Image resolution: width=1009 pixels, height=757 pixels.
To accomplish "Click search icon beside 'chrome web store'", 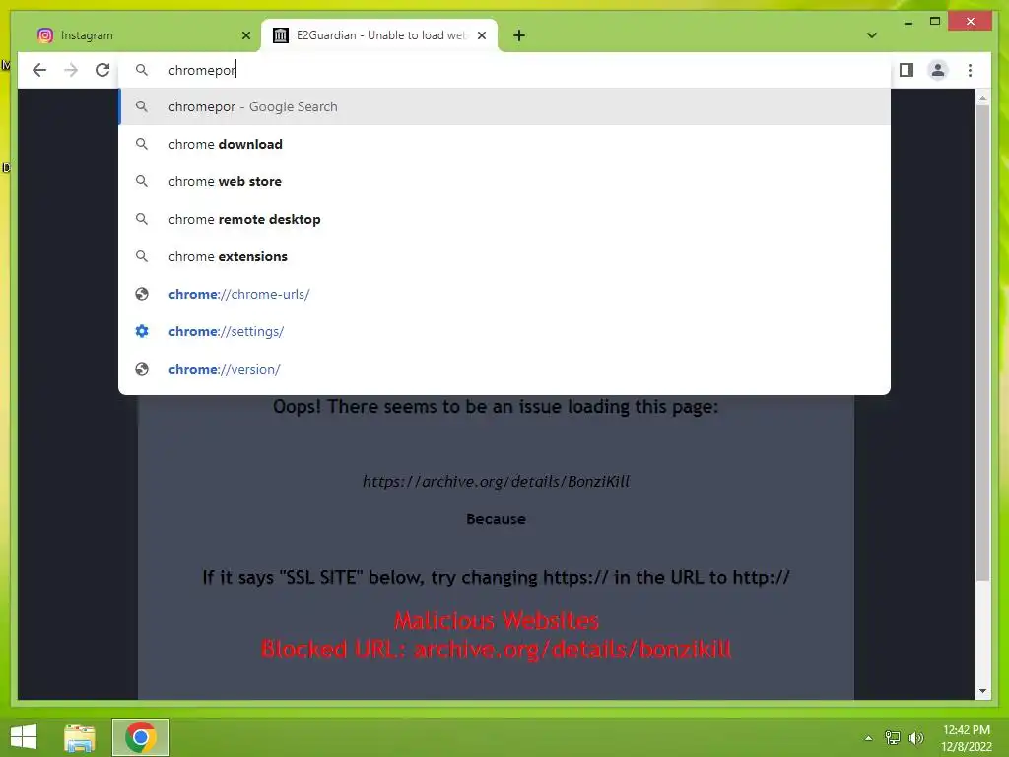I will 142,181.
